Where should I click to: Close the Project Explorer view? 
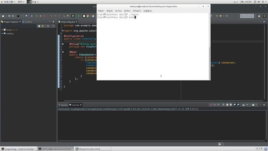pyautogui.click(x=20, y=22)
